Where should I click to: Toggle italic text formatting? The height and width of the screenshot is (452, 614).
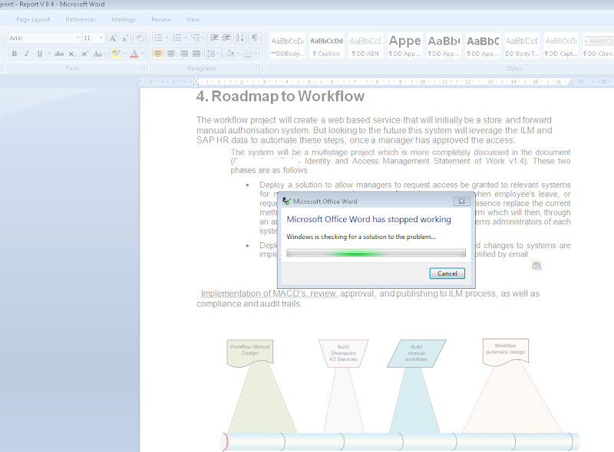tap(27, 54)
